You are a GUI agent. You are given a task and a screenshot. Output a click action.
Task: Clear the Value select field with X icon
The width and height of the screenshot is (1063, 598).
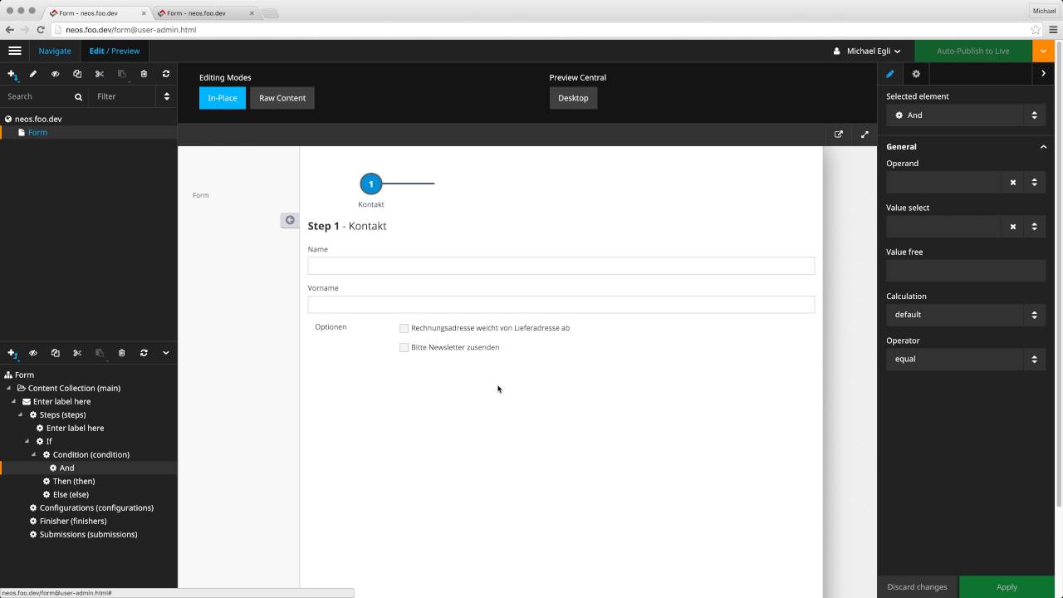(x=1013, y=226)
